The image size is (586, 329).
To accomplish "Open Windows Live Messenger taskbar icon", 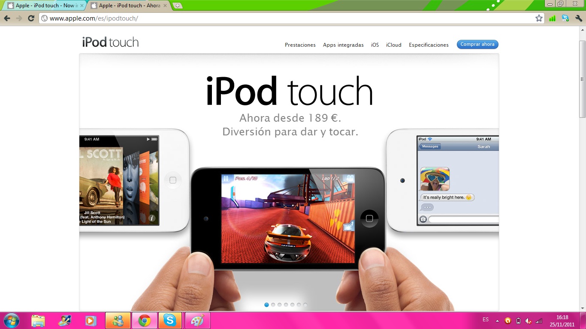I will 118,320.
